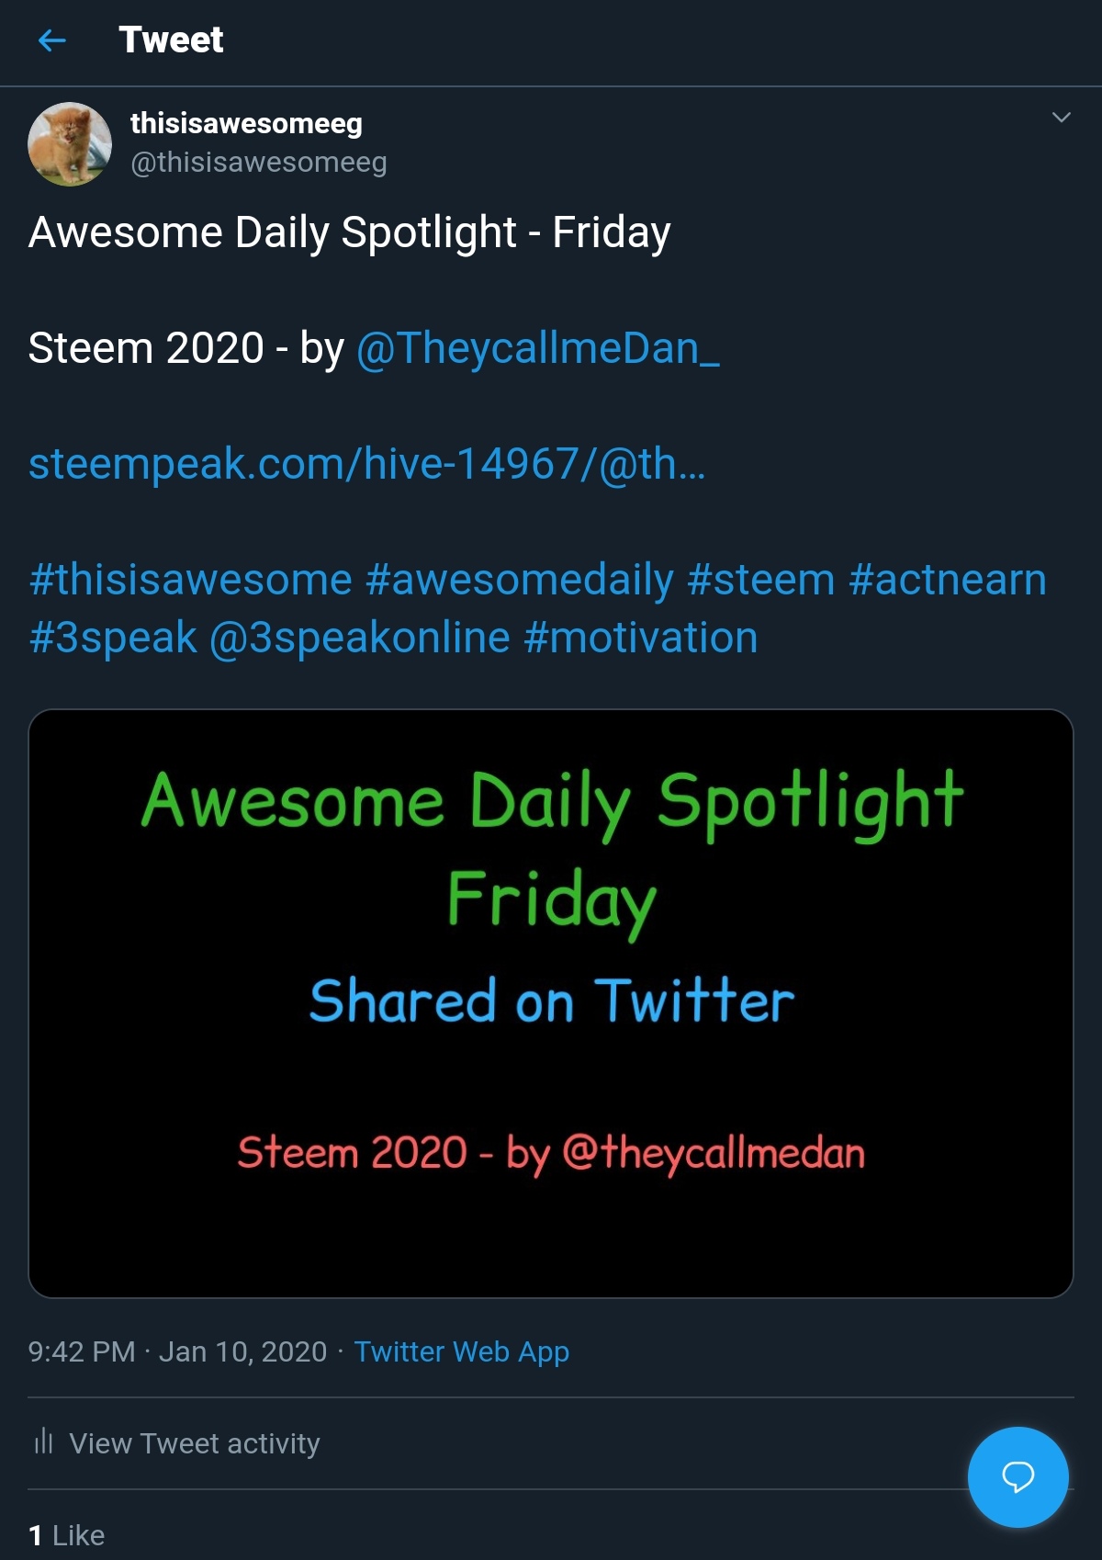1102x1560 pixels.
Task: Tap the tweet activity bar chart icon
Action: (43, 1441)
